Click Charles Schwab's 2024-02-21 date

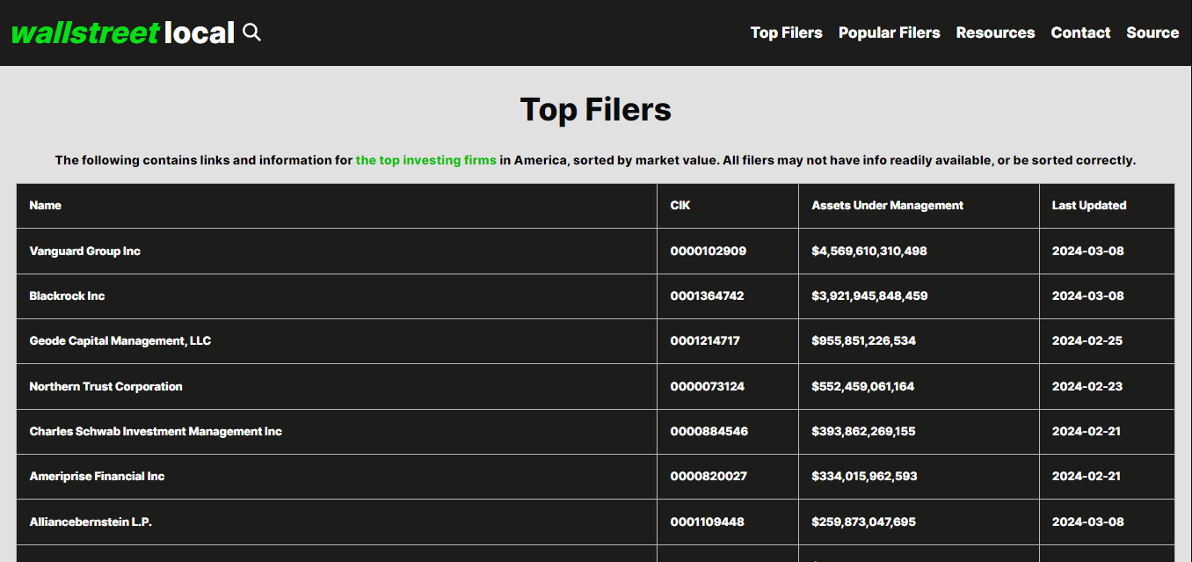tap(1087, 431)
